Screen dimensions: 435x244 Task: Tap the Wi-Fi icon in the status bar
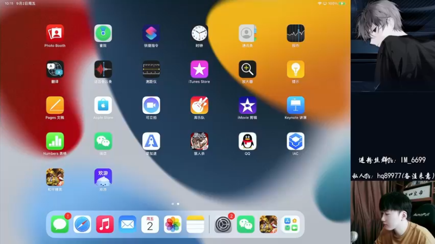tap(320, 4)
